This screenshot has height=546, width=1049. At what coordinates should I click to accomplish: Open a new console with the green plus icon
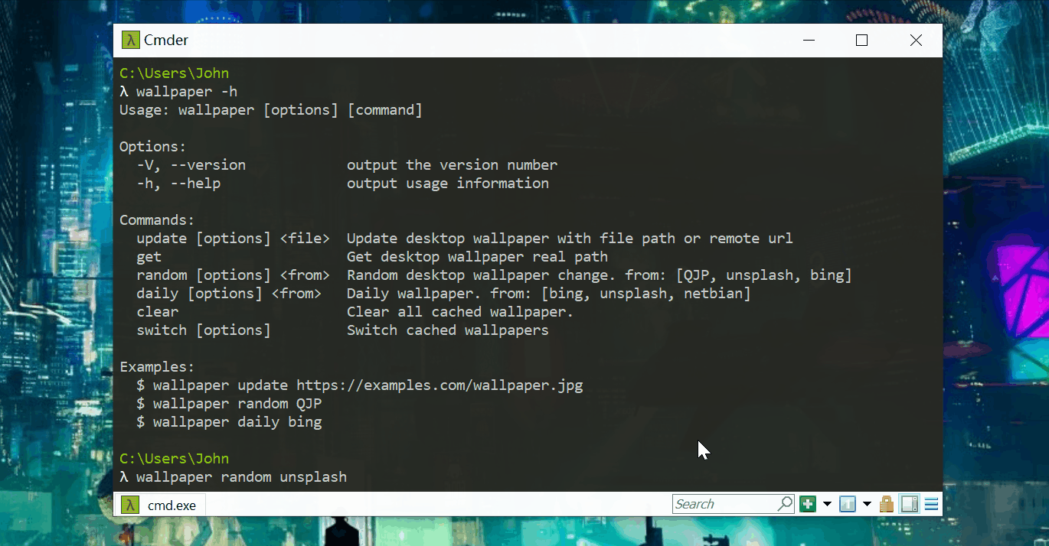pyautogui.click(x=808, y=503)
